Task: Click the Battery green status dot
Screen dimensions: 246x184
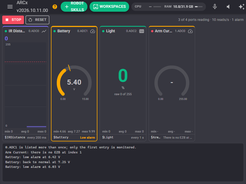Action: (55, 31)
